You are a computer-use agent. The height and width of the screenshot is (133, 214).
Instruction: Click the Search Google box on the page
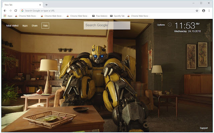[x=107, y=25]
